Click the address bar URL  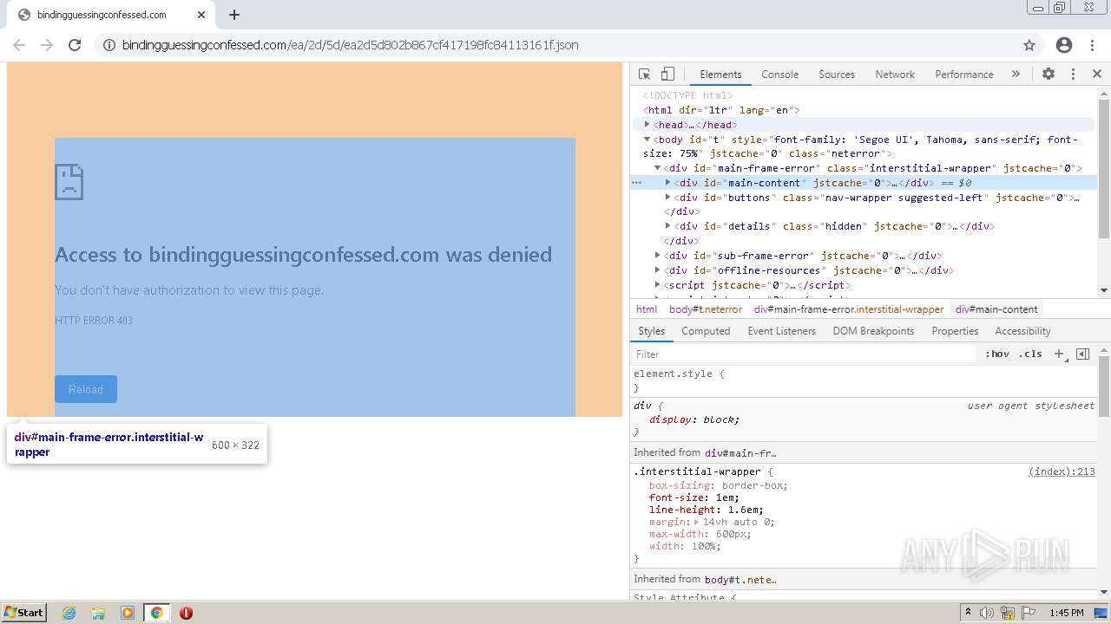pyautogui.click(x=350, y=45)
